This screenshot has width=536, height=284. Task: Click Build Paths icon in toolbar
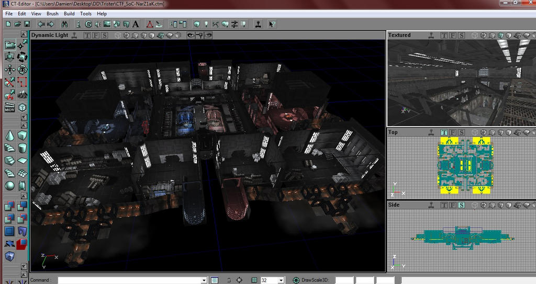coord(215,24)
